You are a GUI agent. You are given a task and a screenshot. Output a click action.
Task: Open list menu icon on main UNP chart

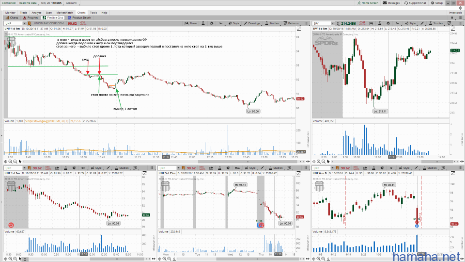pos(306,23)
